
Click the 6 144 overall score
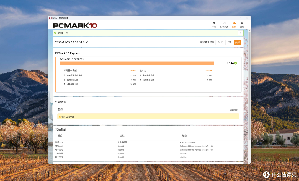[x=230, y=63]
